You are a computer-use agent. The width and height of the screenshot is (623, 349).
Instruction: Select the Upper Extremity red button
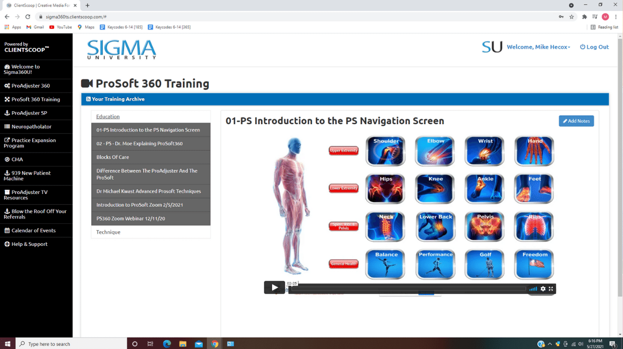[x=343, y=151]
